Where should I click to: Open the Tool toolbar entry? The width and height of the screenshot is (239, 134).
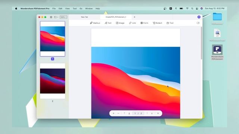170,23
